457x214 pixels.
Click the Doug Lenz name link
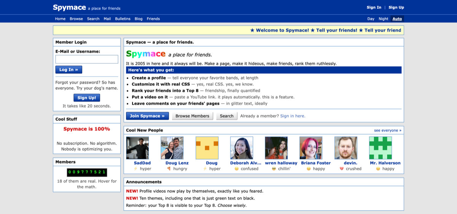177,163
